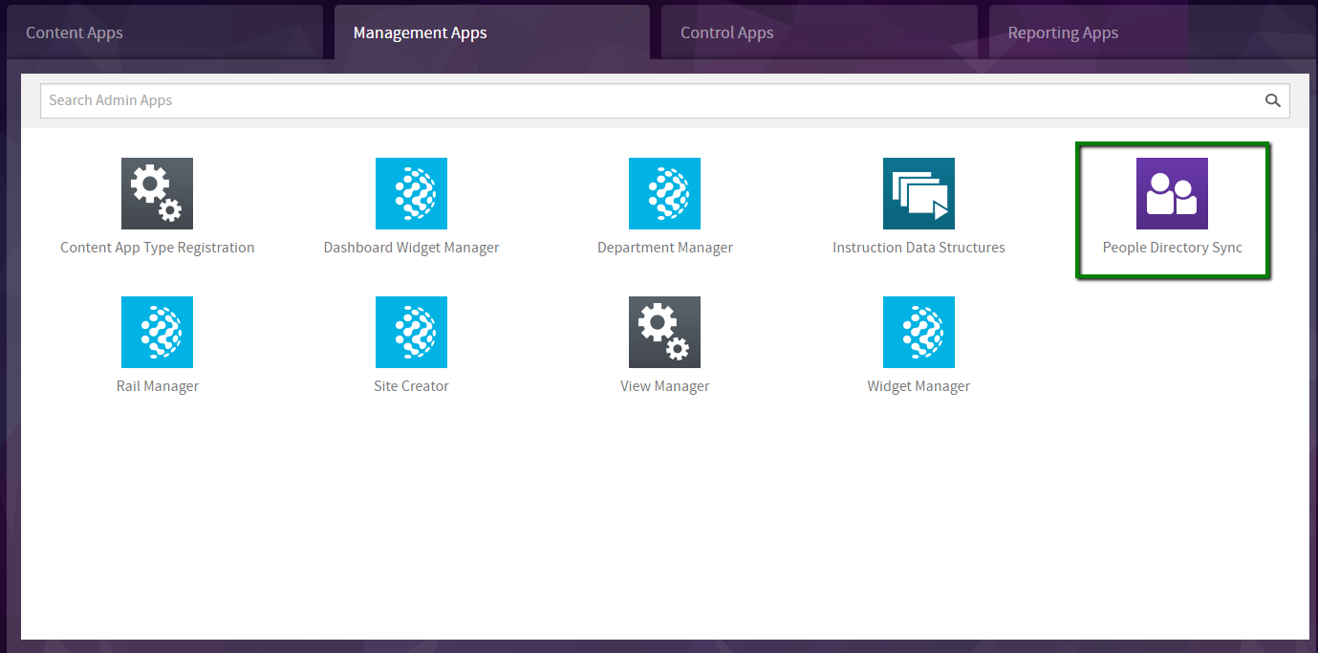Select the Management Apps tab
Screen dimensions: 1318x653
421,33
